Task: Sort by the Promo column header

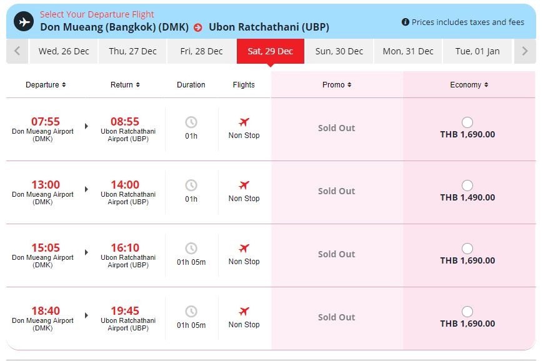Action: pyautogui.click(x=336, y=85)
